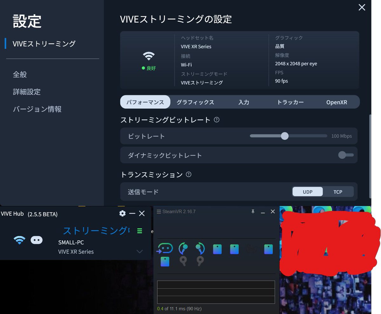Click the headset status icon in SteamVR
Screen dimensions: 381x314
(165, 248)
